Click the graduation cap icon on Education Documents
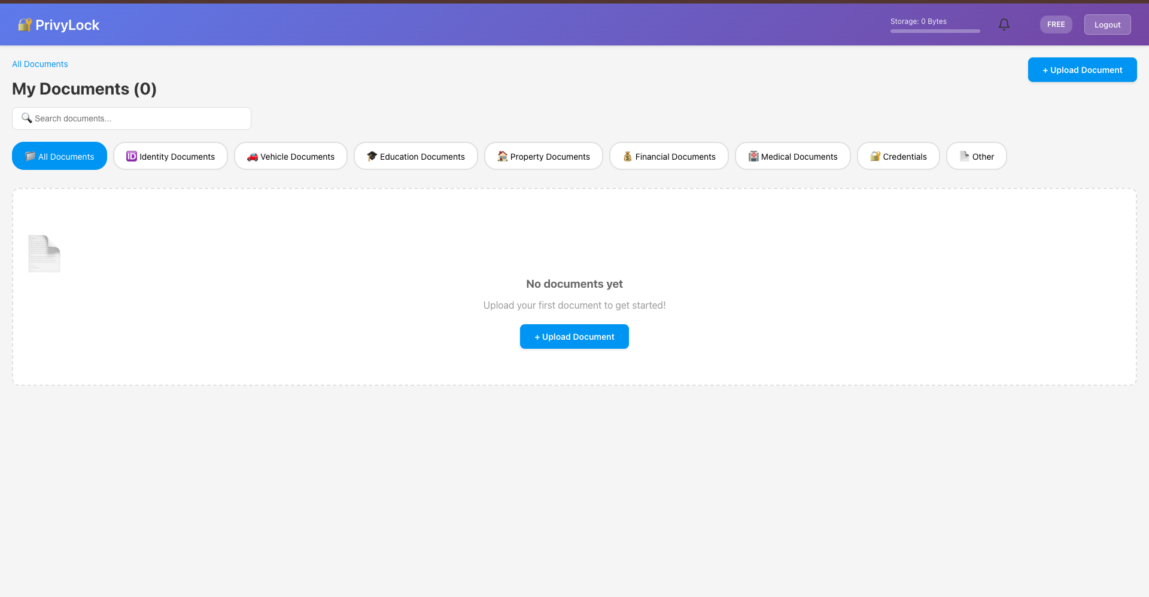This screenshot has width=1149, height=597. click(x=372, y=156)
